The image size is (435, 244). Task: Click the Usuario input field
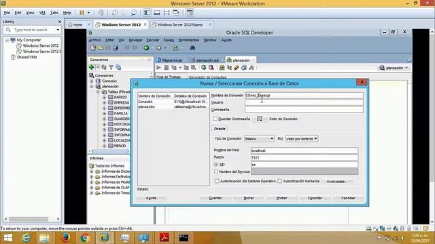coord(304,102)
